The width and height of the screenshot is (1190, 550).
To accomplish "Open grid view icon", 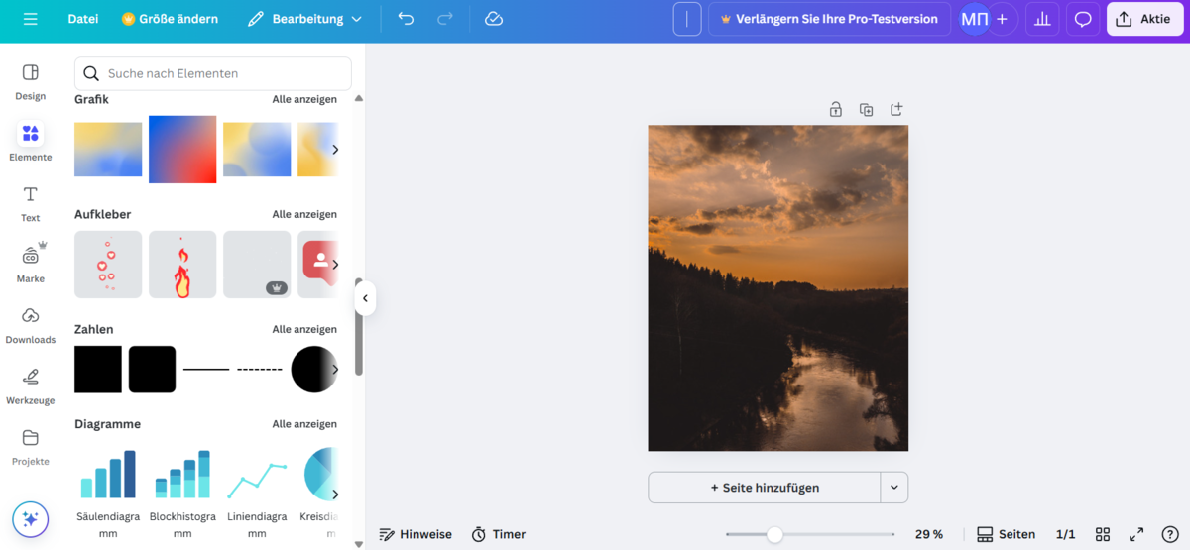I will click(1103, 534).
